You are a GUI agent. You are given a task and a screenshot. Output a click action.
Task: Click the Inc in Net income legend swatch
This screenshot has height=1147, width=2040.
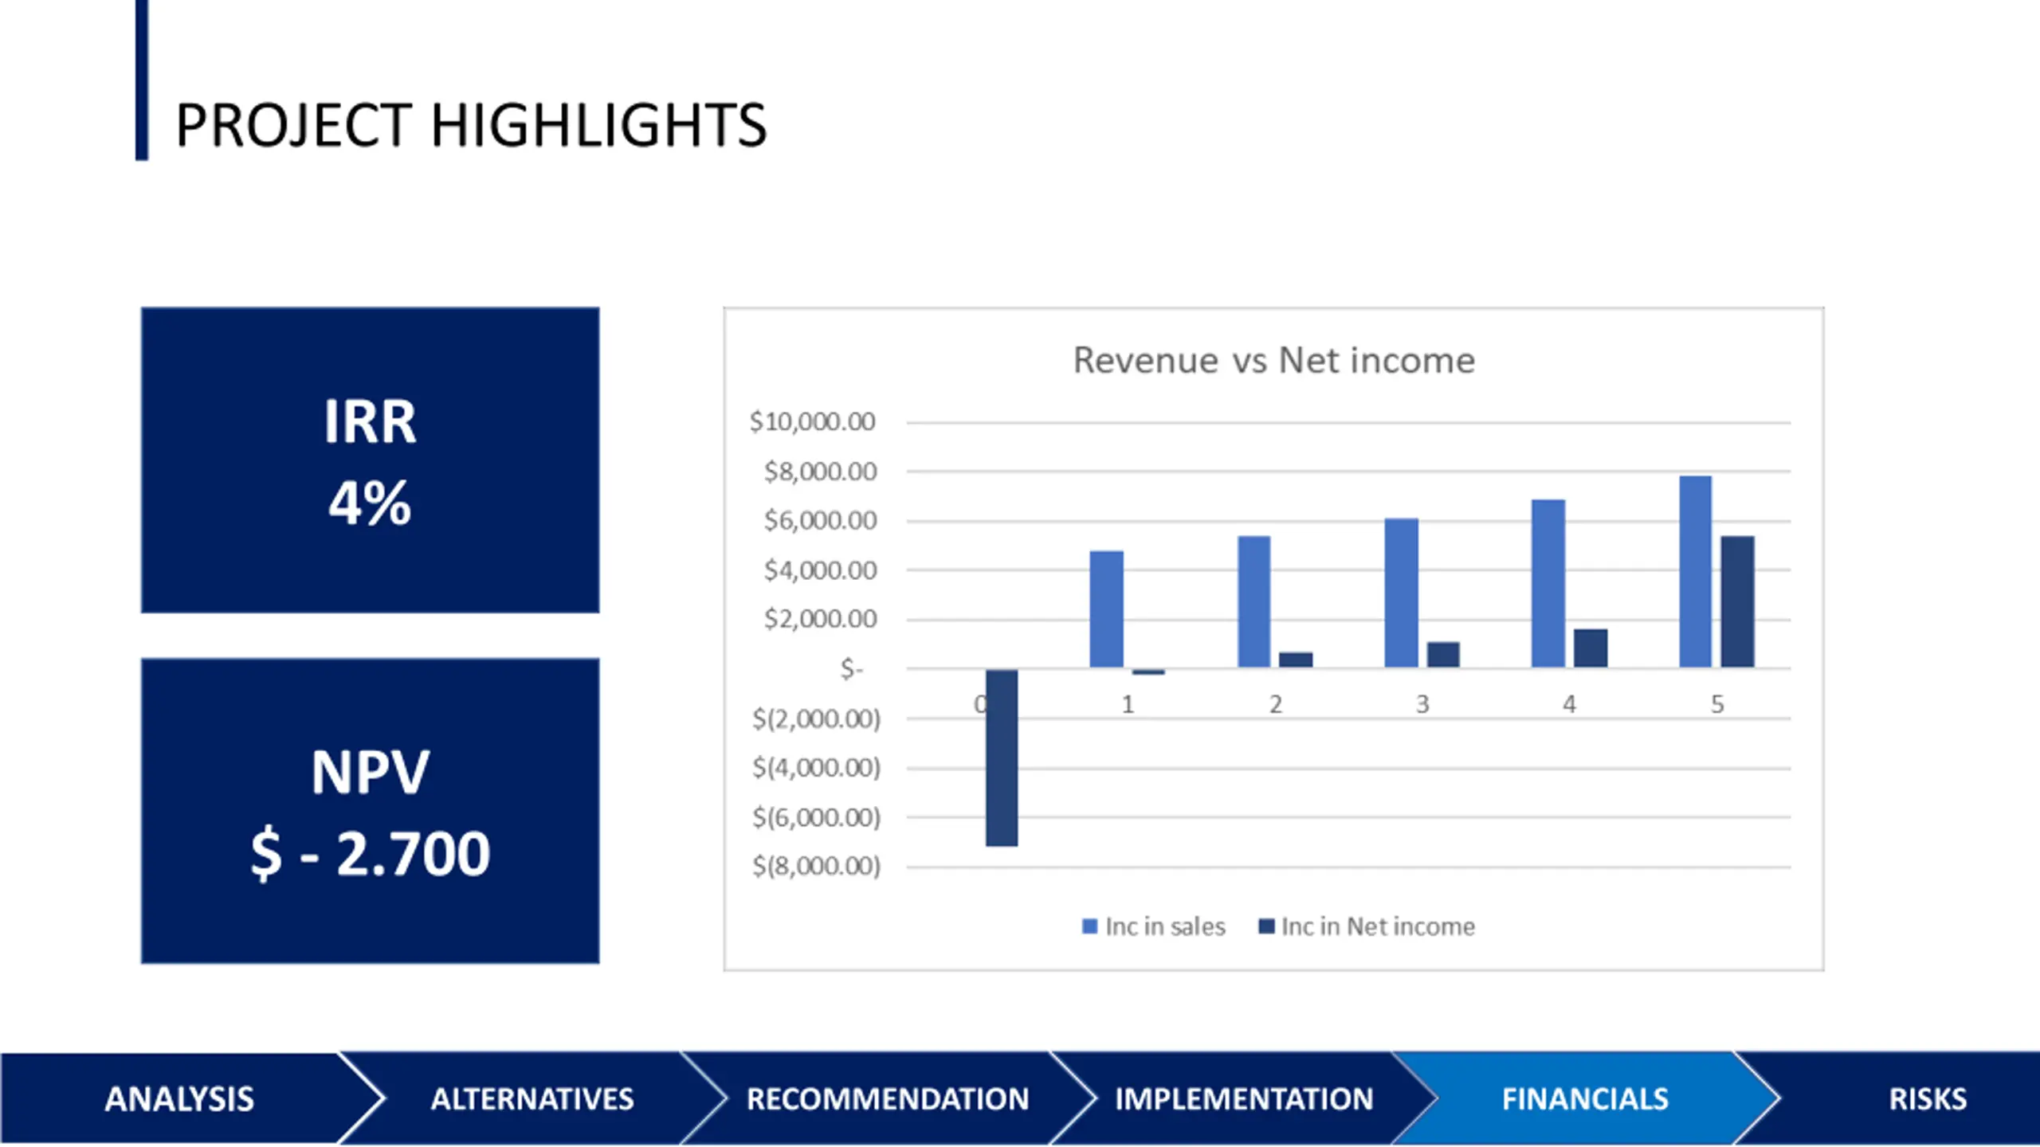point(1265,926)
